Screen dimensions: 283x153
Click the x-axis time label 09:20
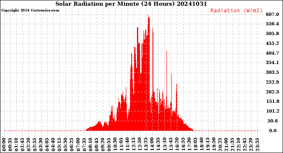pos(103,145)
